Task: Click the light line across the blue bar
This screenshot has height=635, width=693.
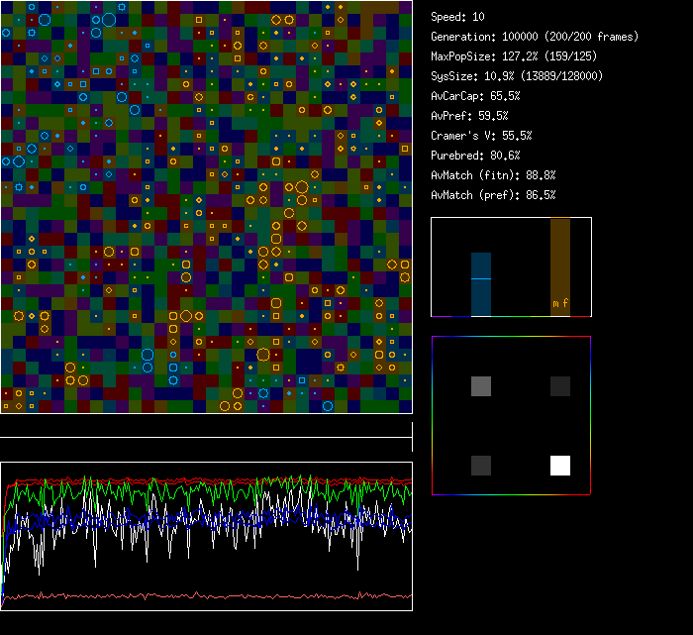Action: click(x=481, y=279)
